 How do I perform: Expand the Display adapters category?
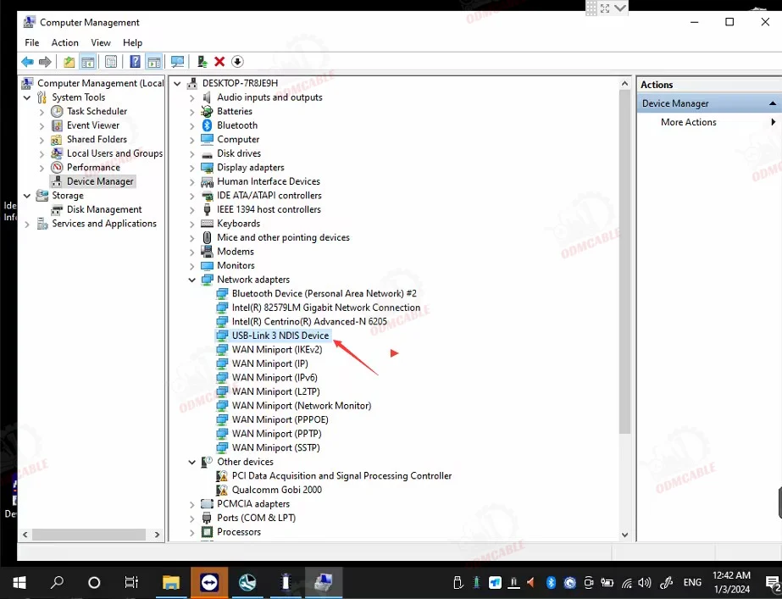[192, 168]
